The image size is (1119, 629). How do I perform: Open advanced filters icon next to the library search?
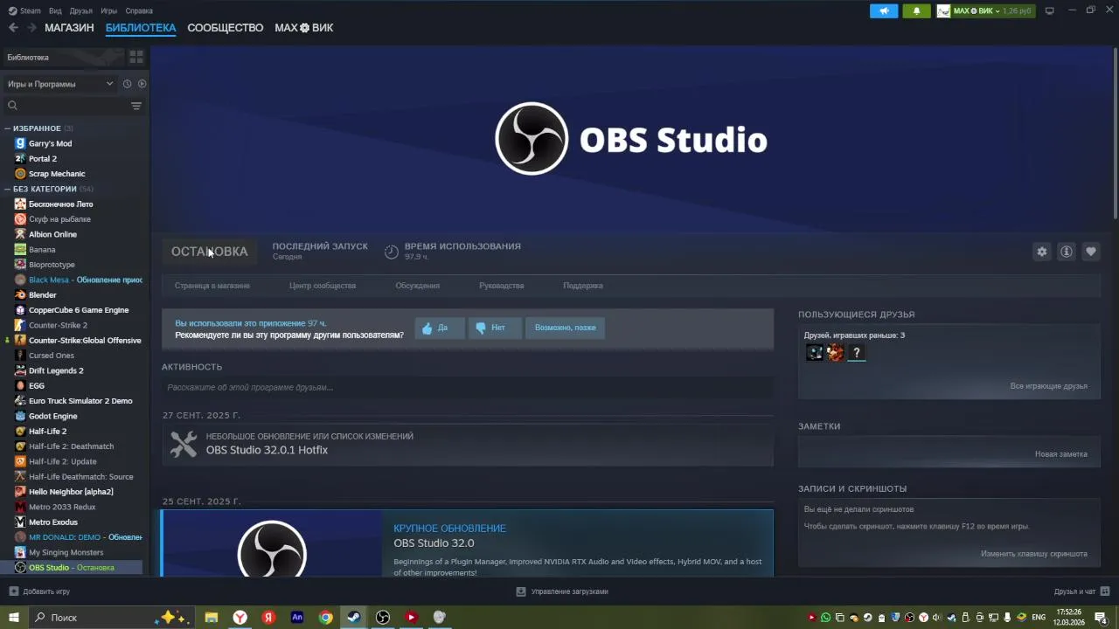[x=136, y=106]
